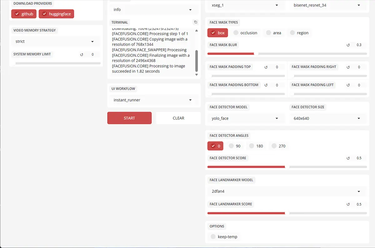Reset Face Mask Padding Bottom icon
This screenshot has width=375, height=248.
tap(266, 85)
